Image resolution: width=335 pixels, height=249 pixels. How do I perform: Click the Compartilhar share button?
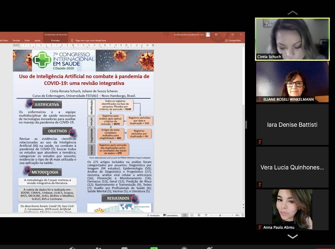point(233,41)
